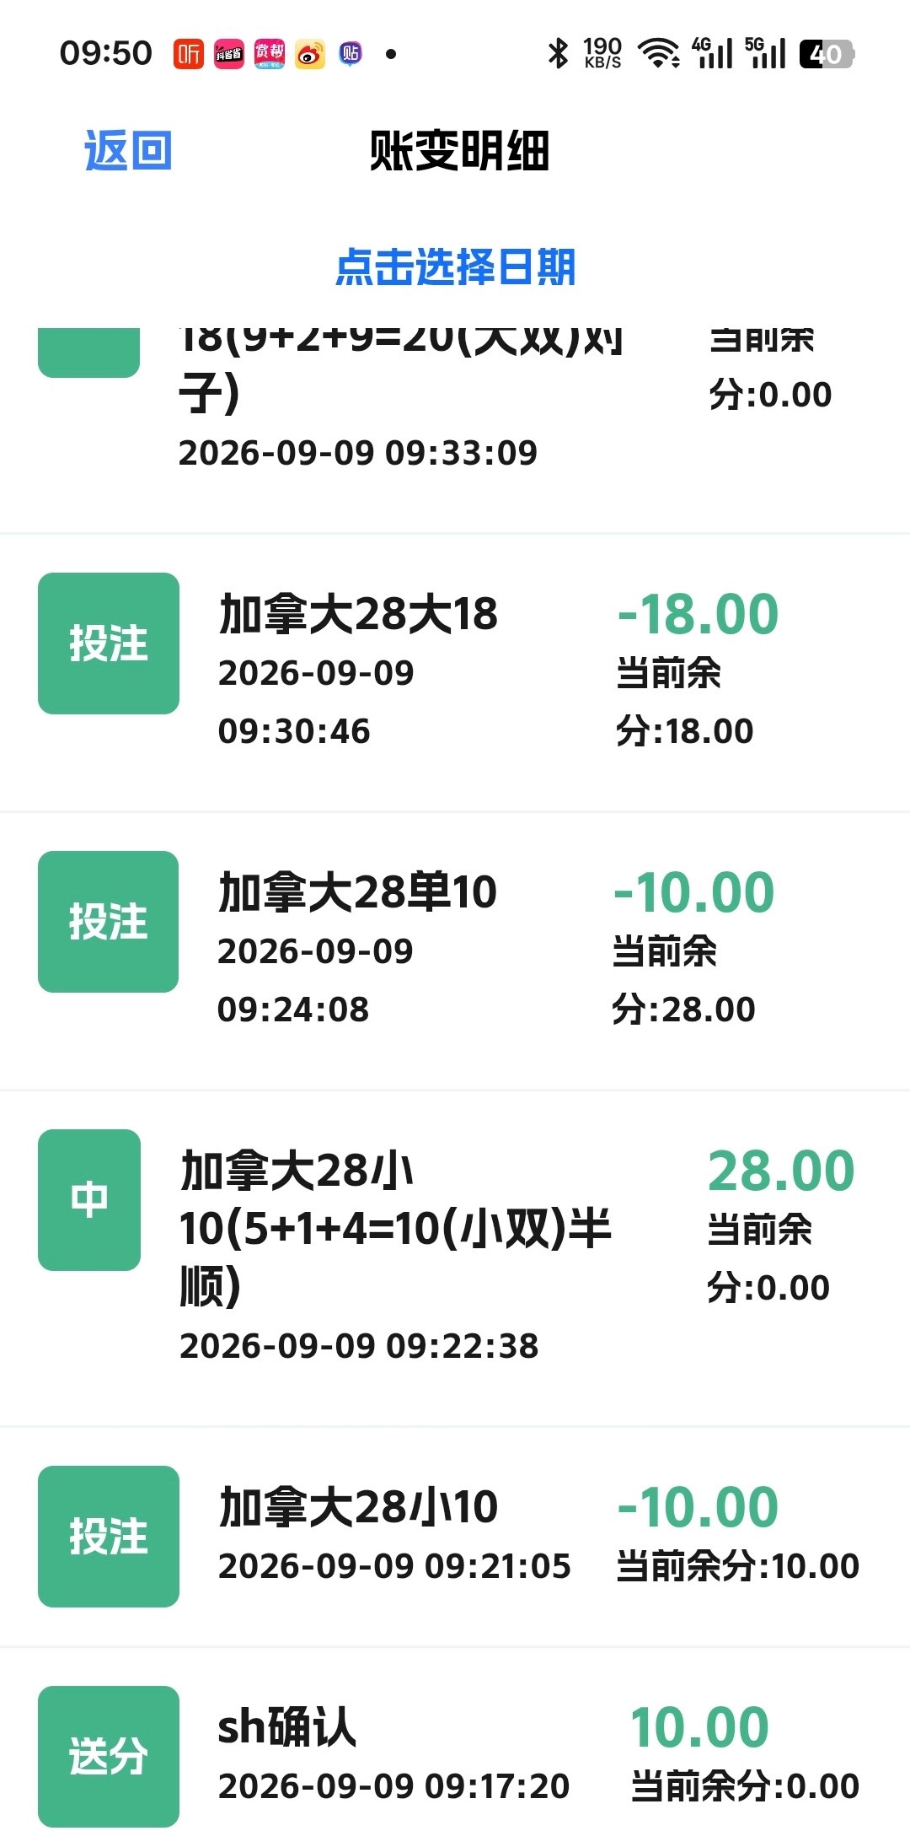Image resolution: width=910 pixels, height=1847 pixels.
Task: Tap the battery indicator icon
Action: click(x=827, y=54)
